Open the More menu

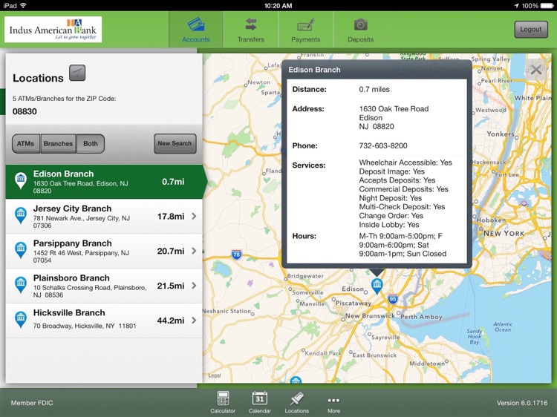333,404
